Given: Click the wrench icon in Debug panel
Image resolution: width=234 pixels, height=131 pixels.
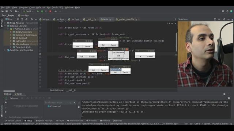Looking at the screenshot, I should [x=6, y=103].
